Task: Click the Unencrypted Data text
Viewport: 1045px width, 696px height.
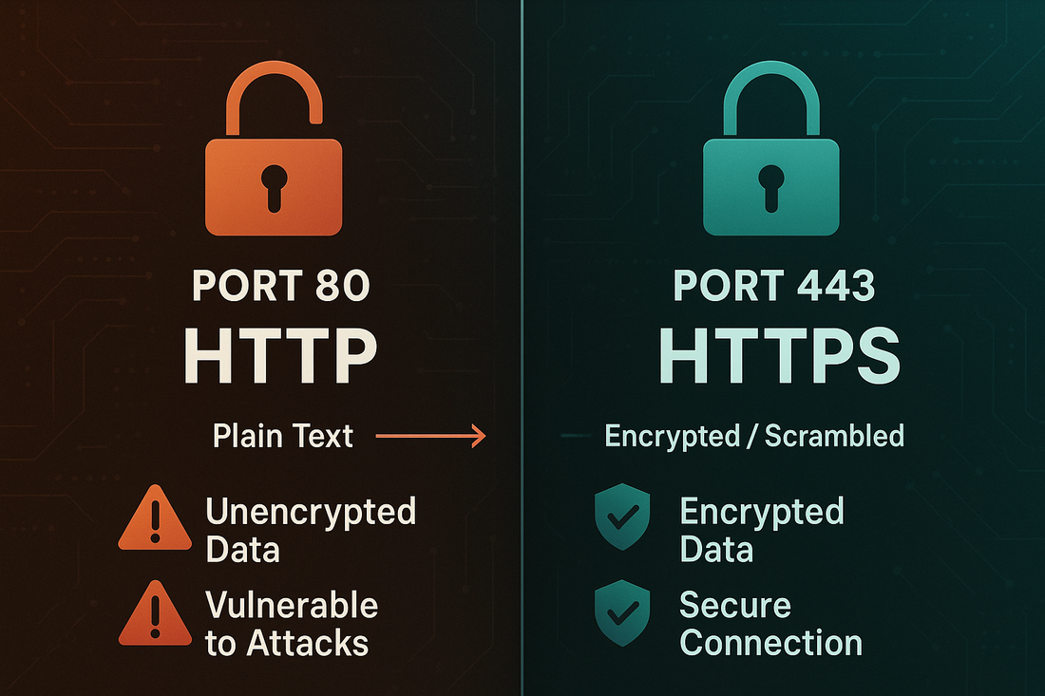Action: (311, 530)
